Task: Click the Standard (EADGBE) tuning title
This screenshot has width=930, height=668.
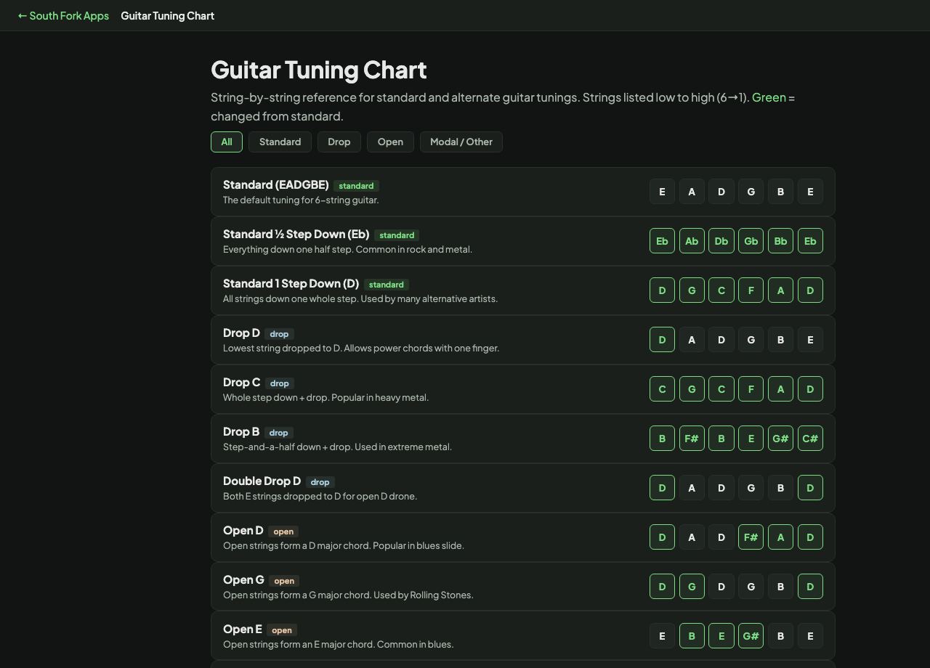Action: point(276,184)
